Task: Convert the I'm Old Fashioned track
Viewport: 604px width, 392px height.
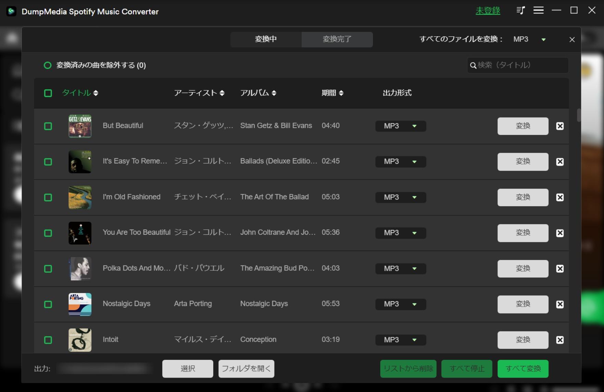Action: pyautogui.click(x=523, y=197)
